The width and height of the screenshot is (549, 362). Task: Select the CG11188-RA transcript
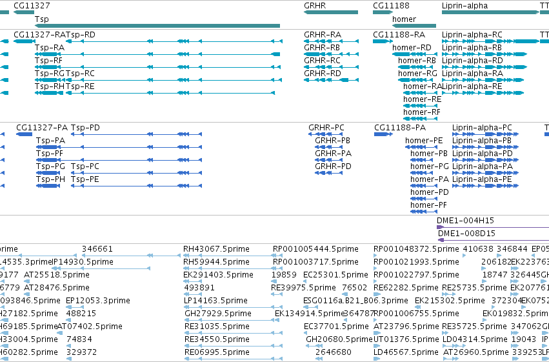coord(383,41)
